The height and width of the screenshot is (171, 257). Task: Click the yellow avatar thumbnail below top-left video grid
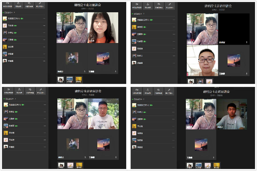click(x=79, y=80)
